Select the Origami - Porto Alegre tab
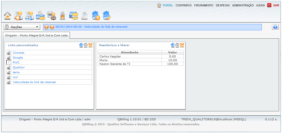 tap(36, 35)
